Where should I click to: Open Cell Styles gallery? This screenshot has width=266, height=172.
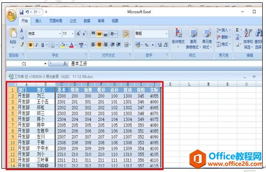pos(207,38)
